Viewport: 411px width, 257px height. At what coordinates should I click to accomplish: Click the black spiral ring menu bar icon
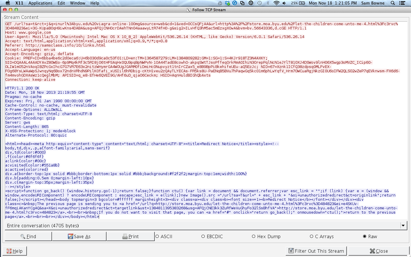[251, 3]
